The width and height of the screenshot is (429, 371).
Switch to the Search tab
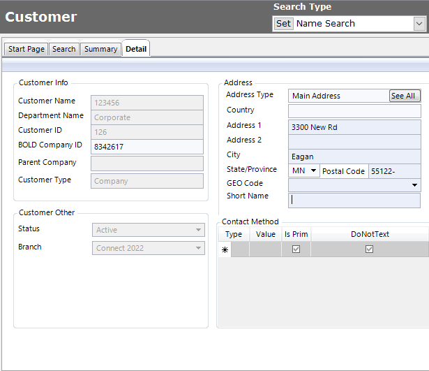coord(64,49)
